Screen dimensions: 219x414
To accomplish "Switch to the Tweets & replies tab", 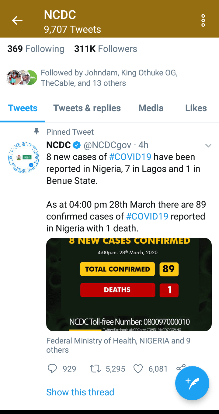I will tap(87, 108).
